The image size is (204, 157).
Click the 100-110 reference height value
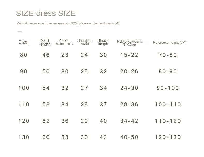pos(168,104)
